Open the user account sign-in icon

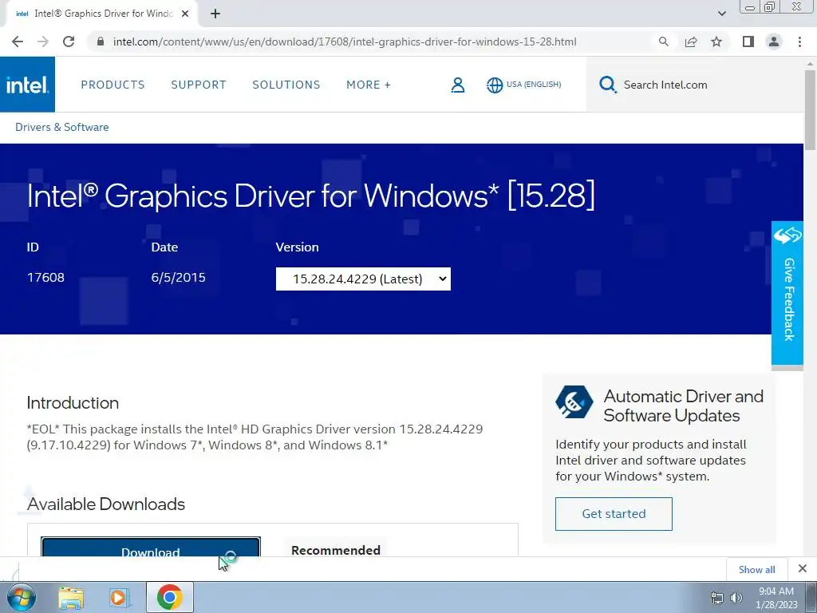coord(457,85)
